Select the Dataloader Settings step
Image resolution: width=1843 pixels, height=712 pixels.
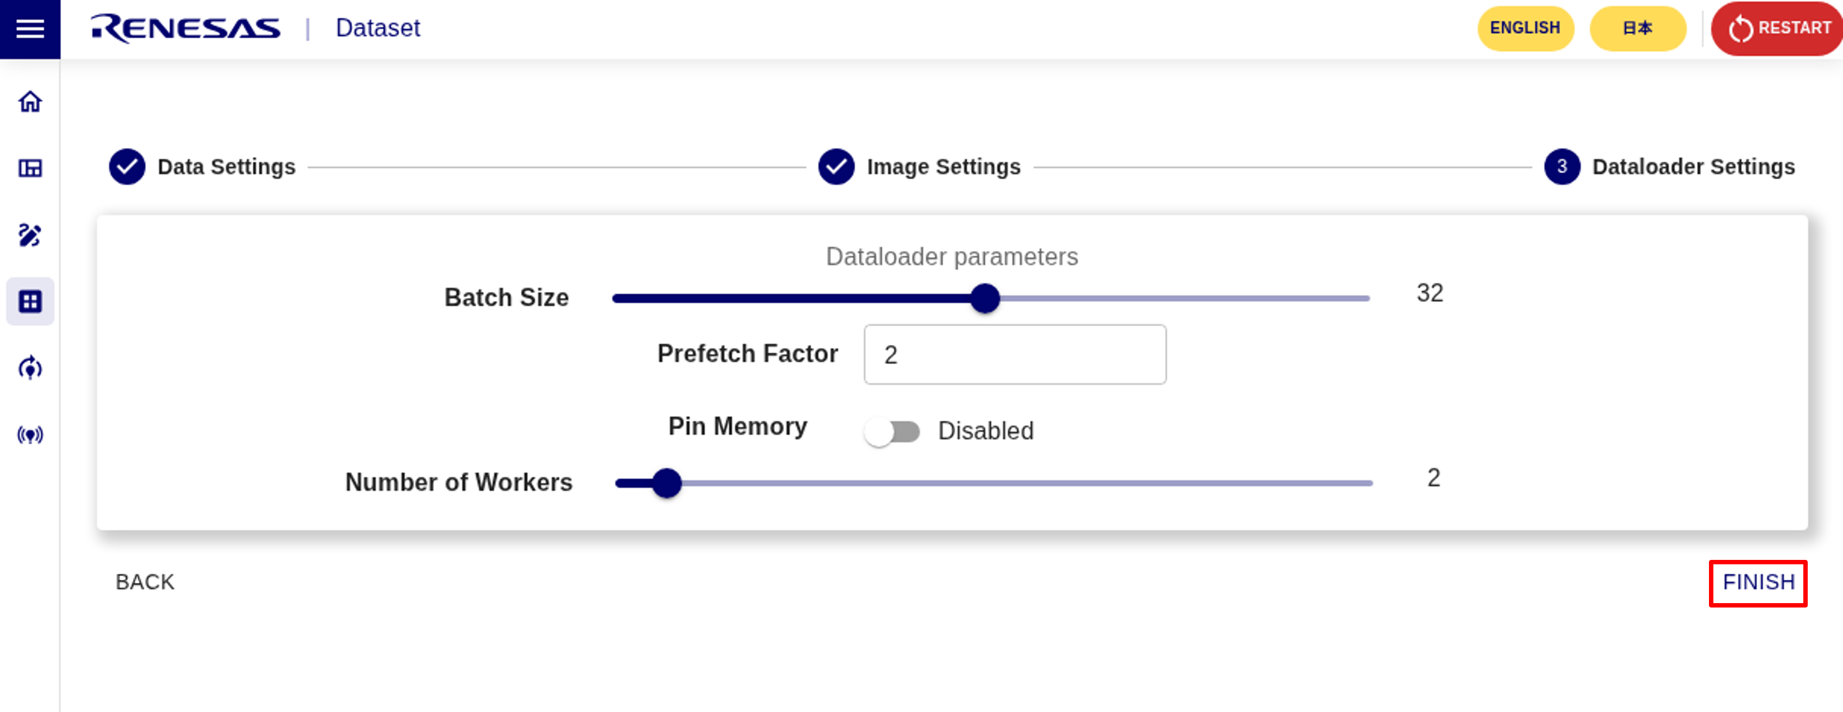(x=1693, y=167)
